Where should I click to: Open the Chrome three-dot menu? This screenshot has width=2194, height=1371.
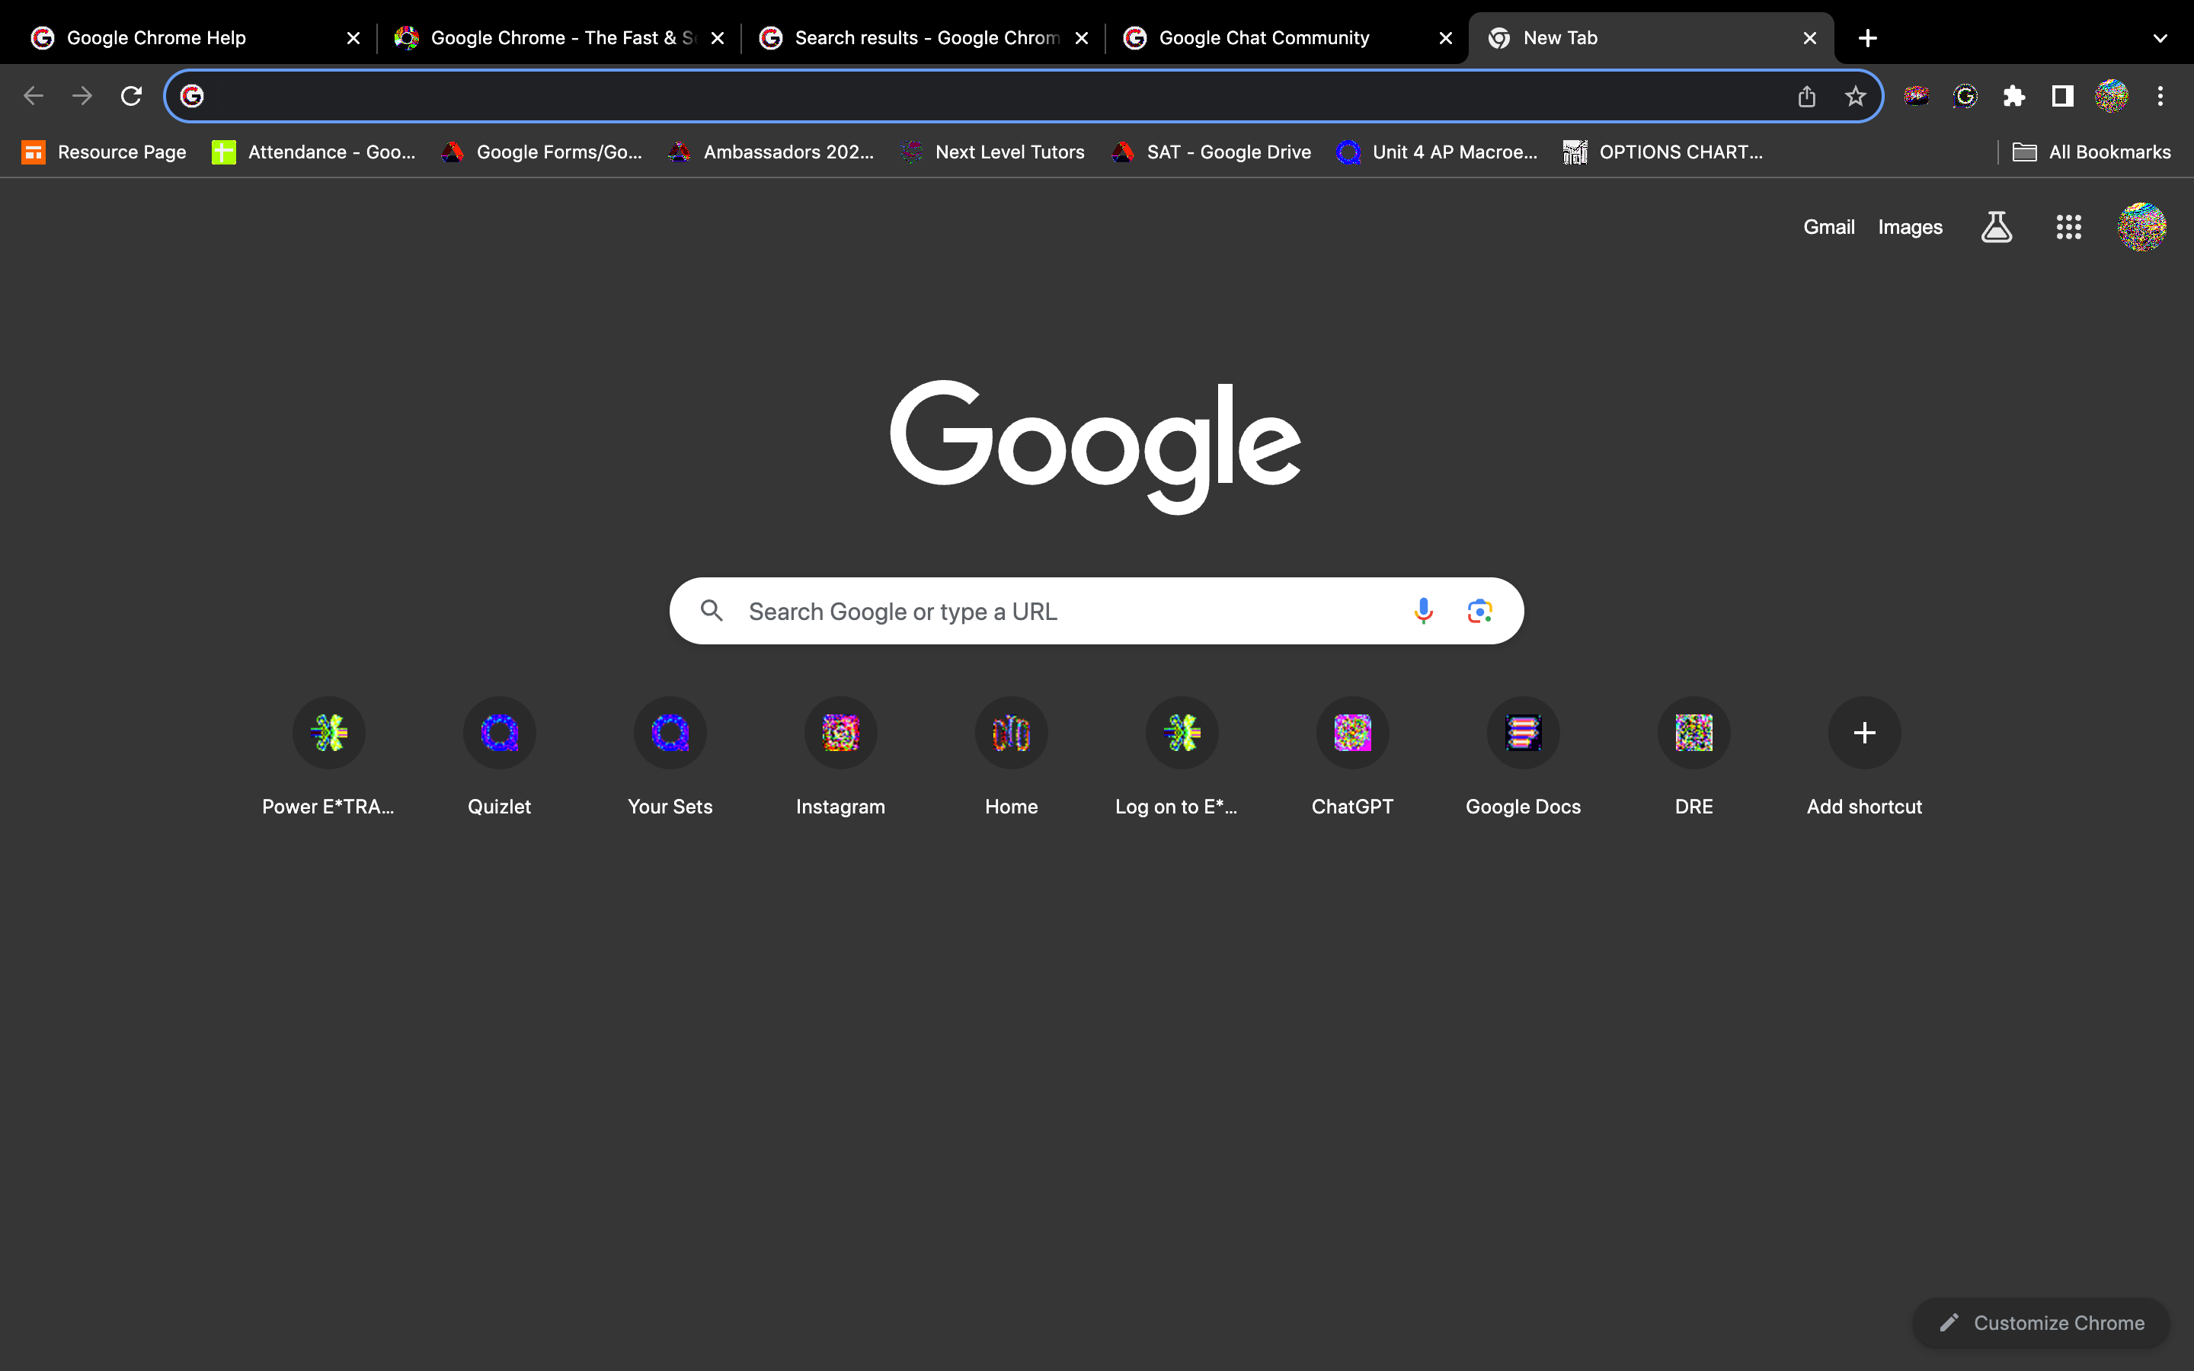2160,96
